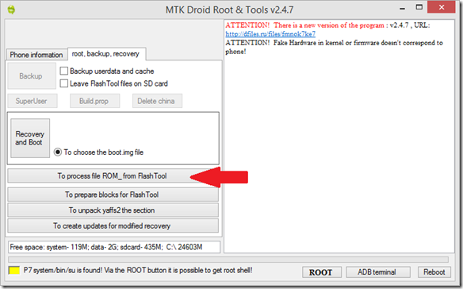Close the MTK Droid Root & Tools window
Viewport: 463px width, 289px height.
click(441, 7)
